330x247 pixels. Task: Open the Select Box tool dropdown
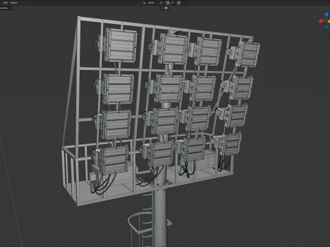click(x=5, y=8)
